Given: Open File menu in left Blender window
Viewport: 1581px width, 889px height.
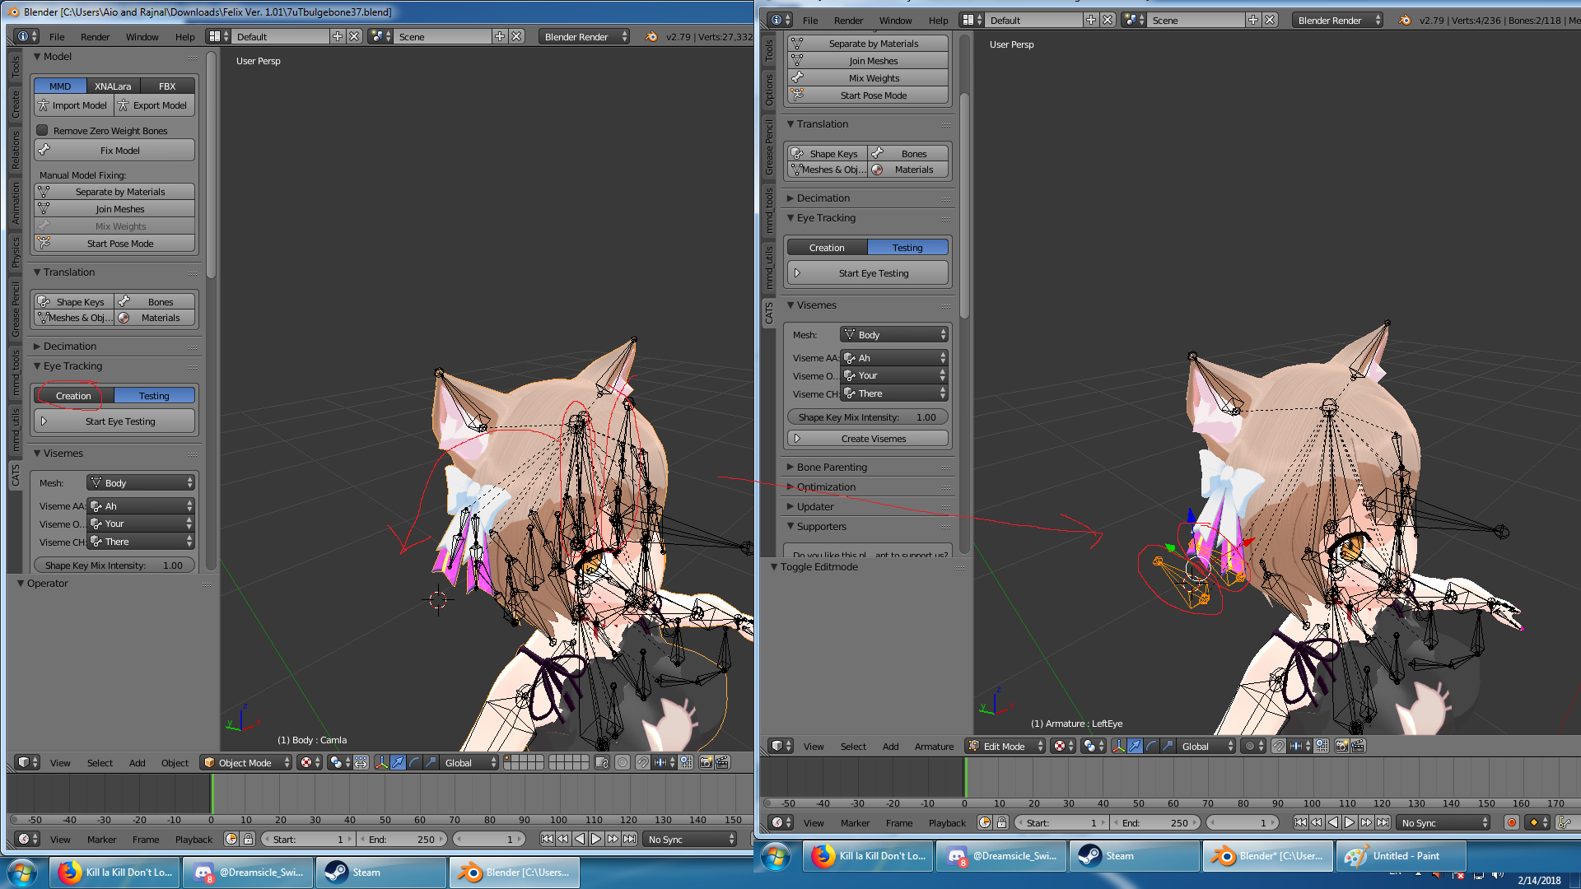Looking at the screenshot, I should point(57,37).
